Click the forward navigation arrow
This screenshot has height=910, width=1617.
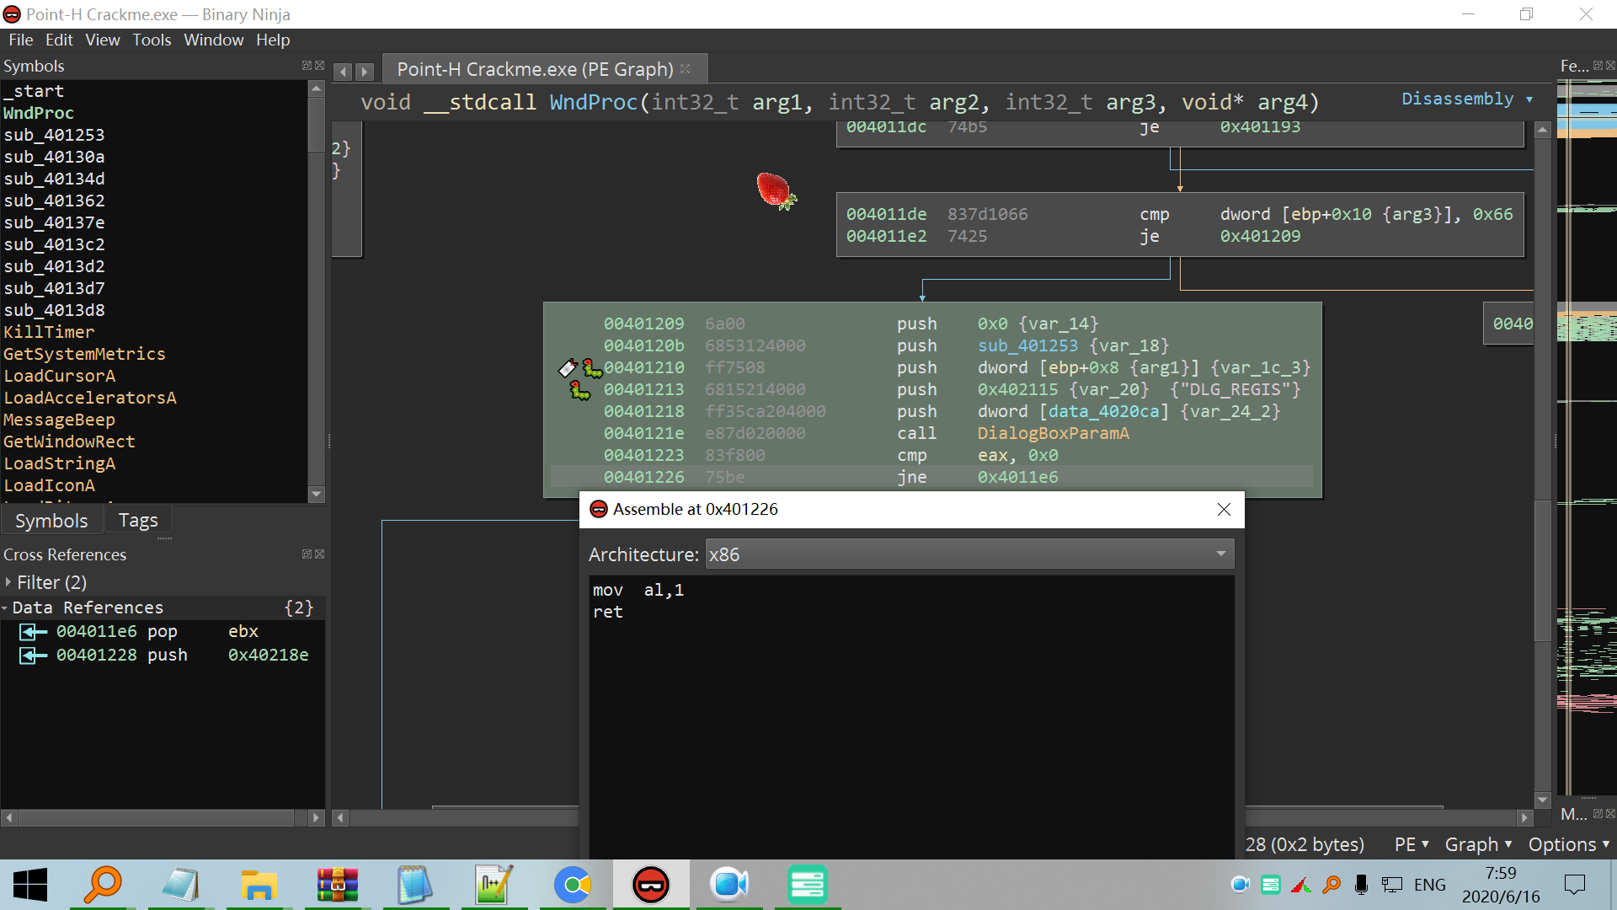pos(364,72)
